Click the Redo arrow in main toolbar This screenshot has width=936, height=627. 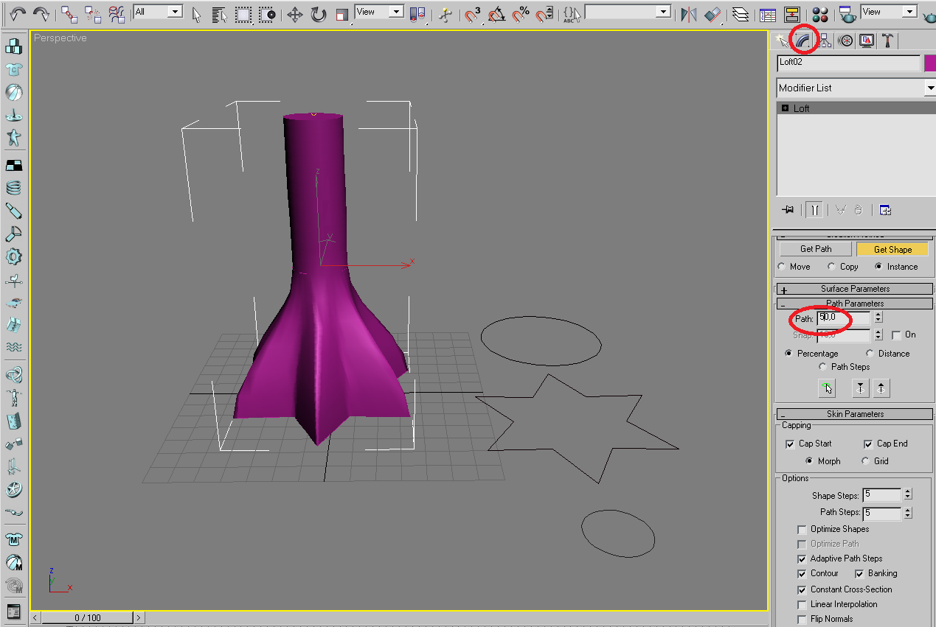tap(42, 13)
